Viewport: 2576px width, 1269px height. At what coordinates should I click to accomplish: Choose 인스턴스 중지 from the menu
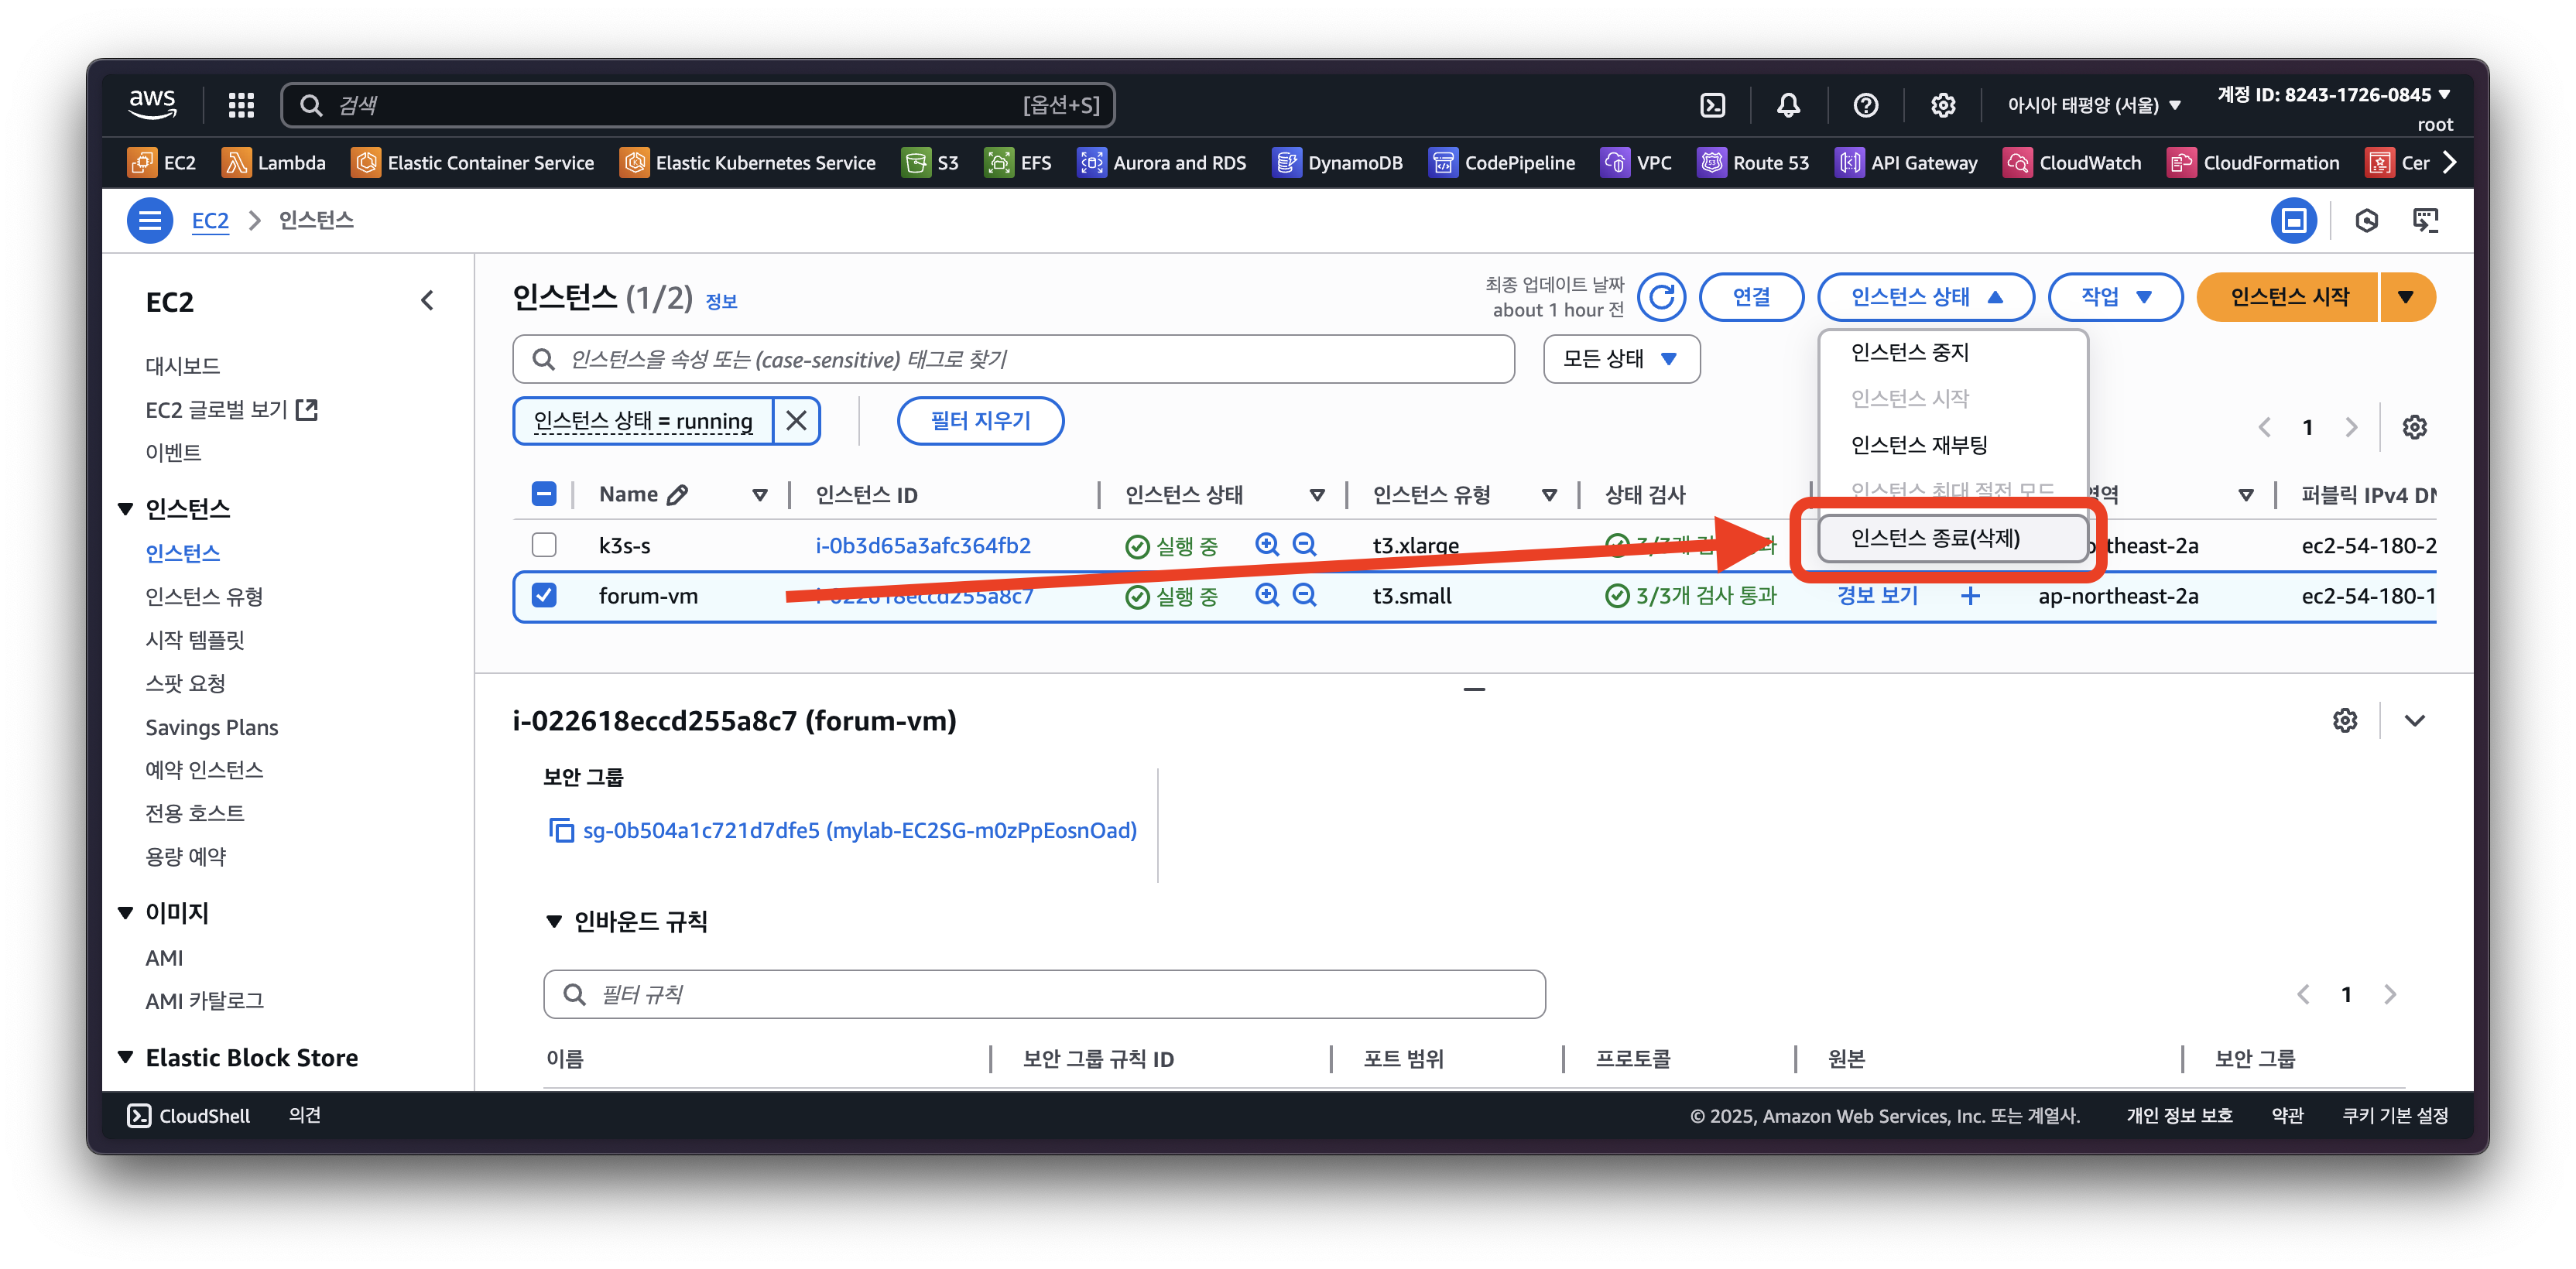[x=1953, y=352]
